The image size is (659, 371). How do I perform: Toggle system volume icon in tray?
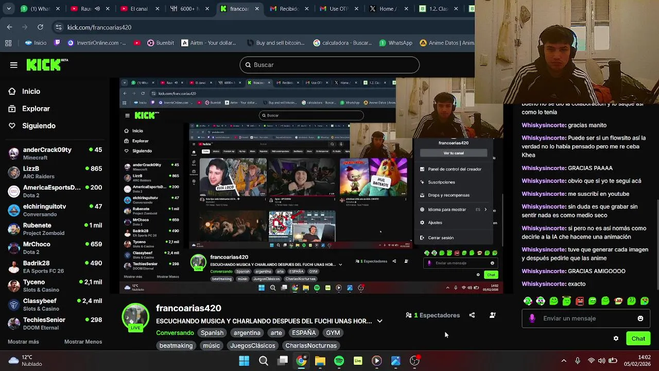[x=602, y=361]
